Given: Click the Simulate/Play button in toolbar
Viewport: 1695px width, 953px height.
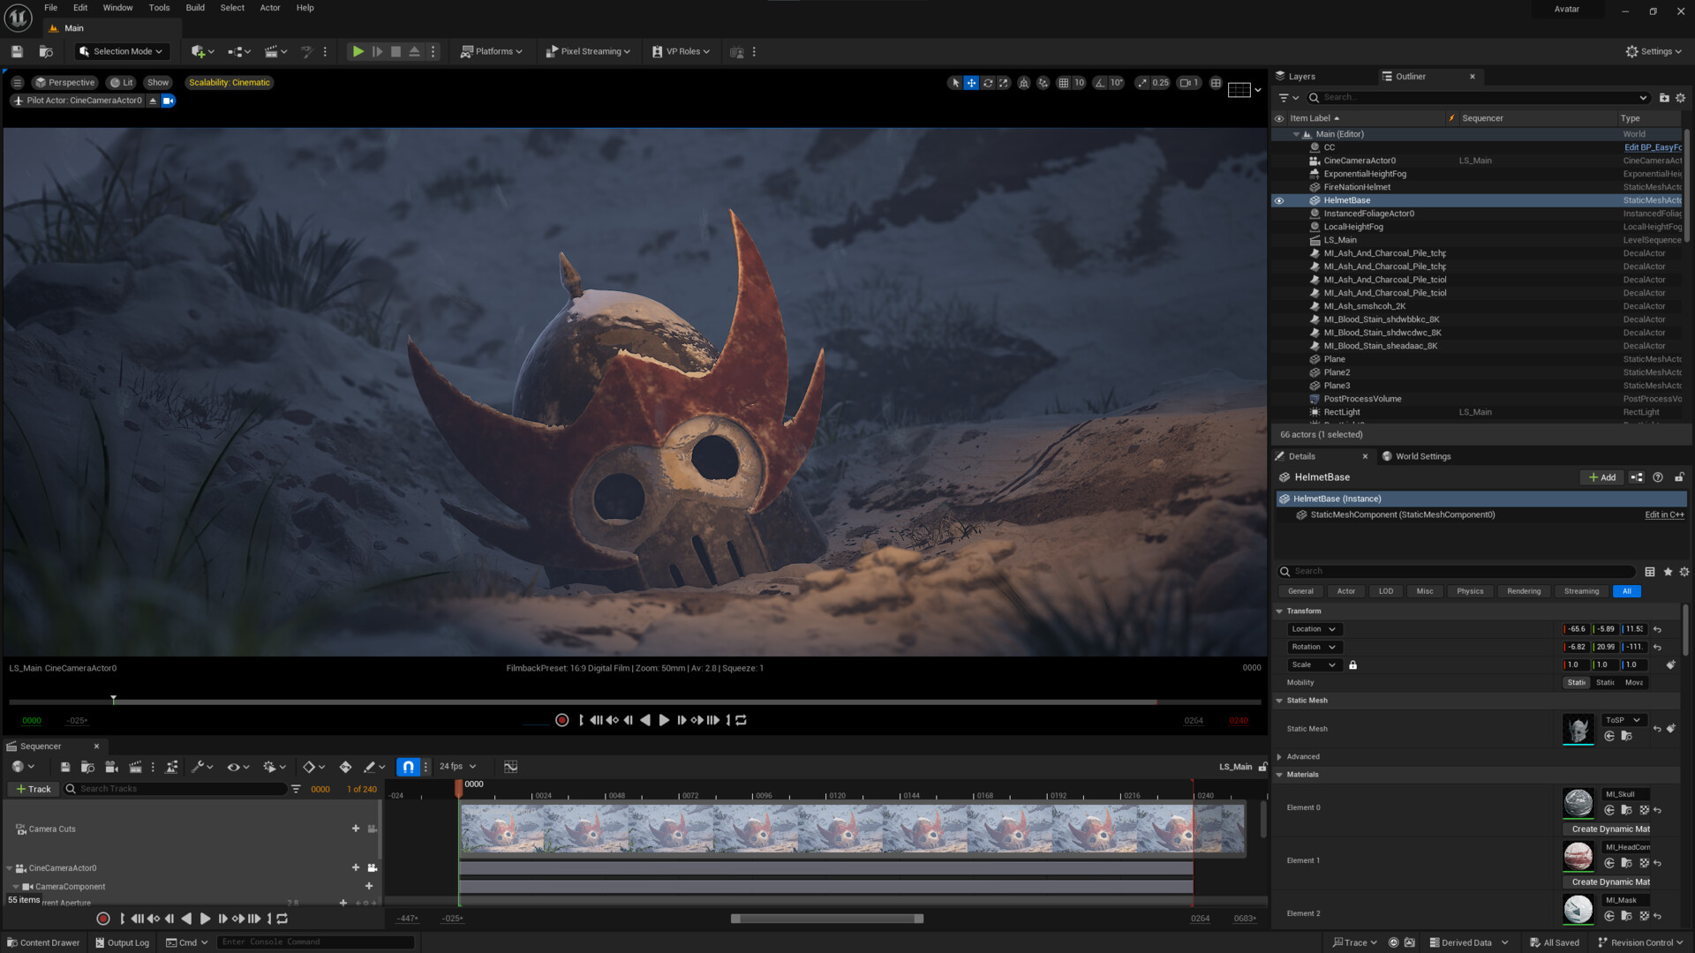Looking at the screenshot, I should pyautogui.click(x=358, y=51).
